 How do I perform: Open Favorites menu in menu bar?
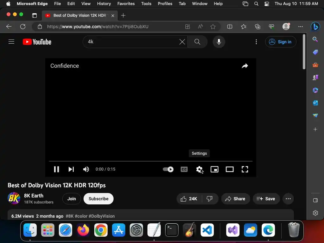coord(126,3)
